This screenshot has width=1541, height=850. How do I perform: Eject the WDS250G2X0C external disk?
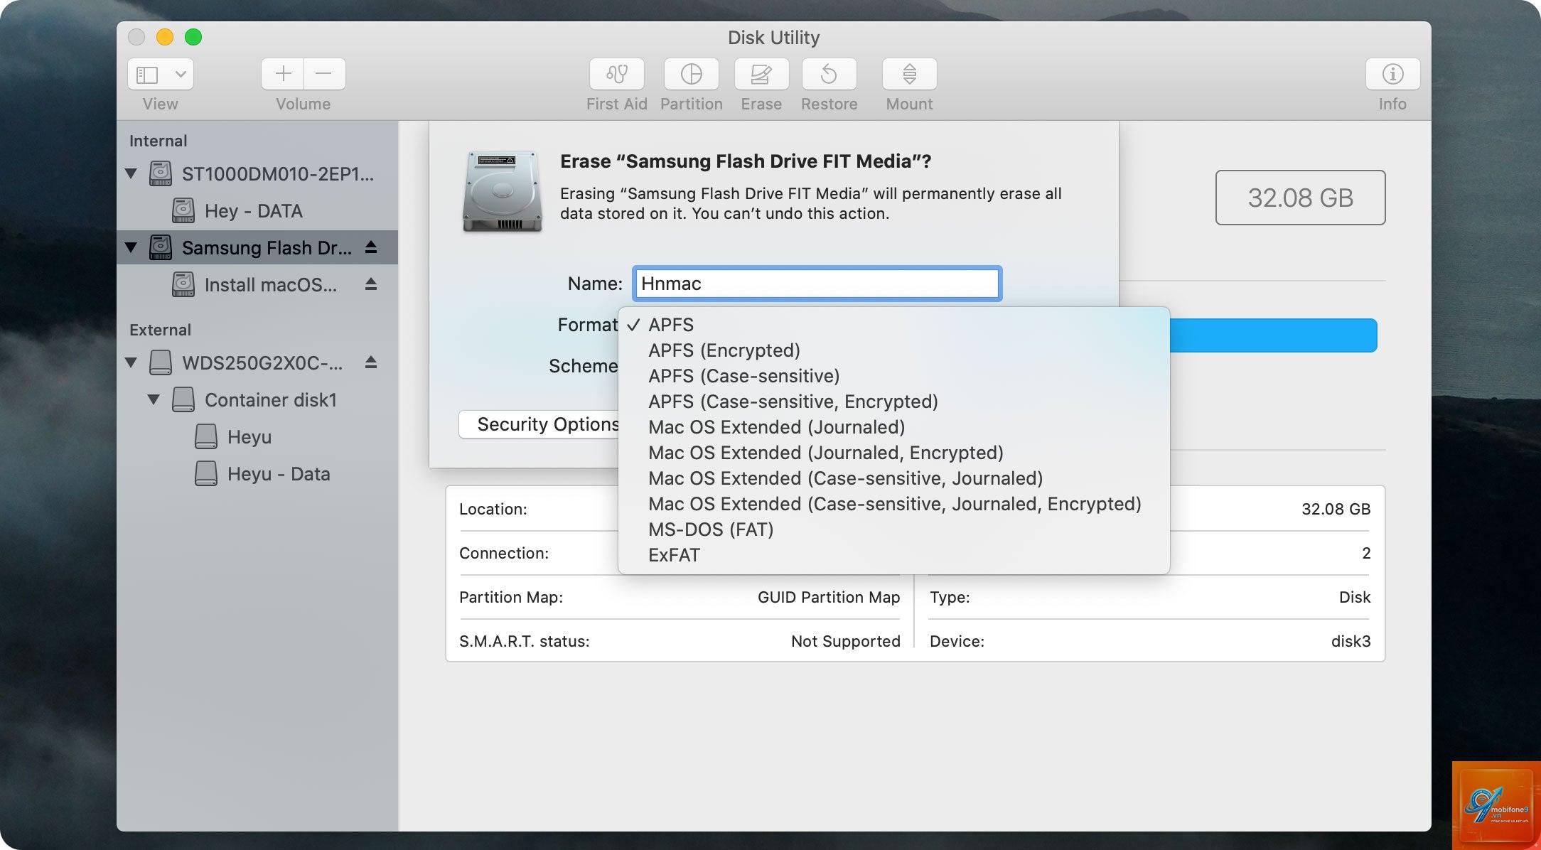(370, 362)
